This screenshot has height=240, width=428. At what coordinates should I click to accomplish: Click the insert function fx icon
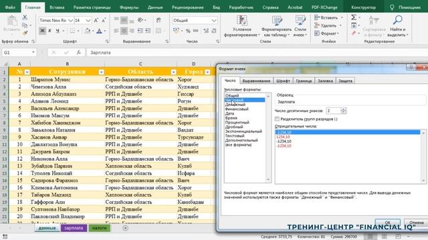[x=79, y=52]
